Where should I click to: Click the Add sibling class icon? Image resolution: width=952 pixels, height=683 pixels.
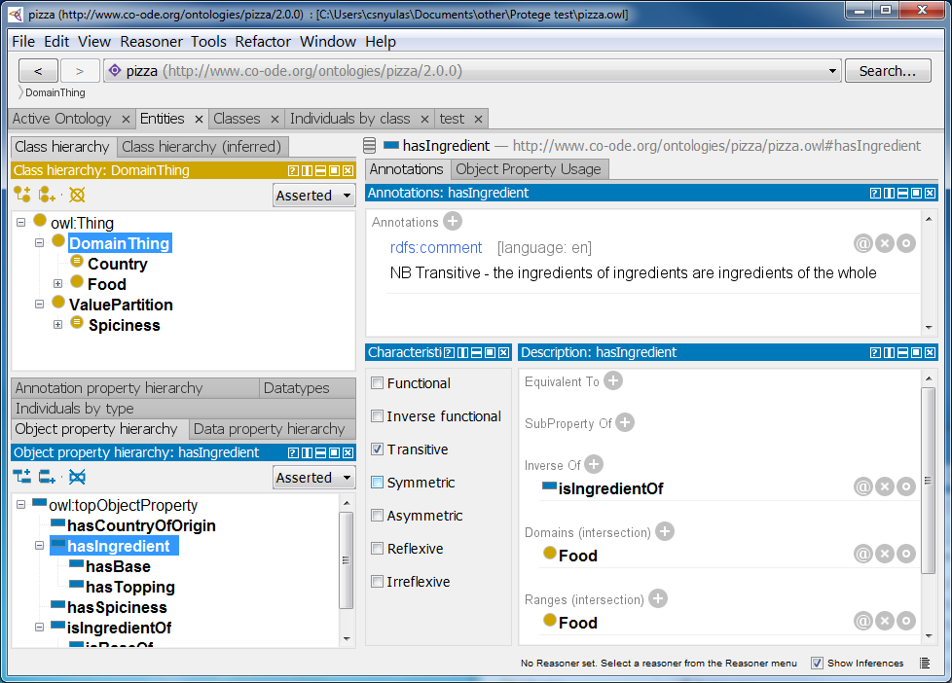46,195
